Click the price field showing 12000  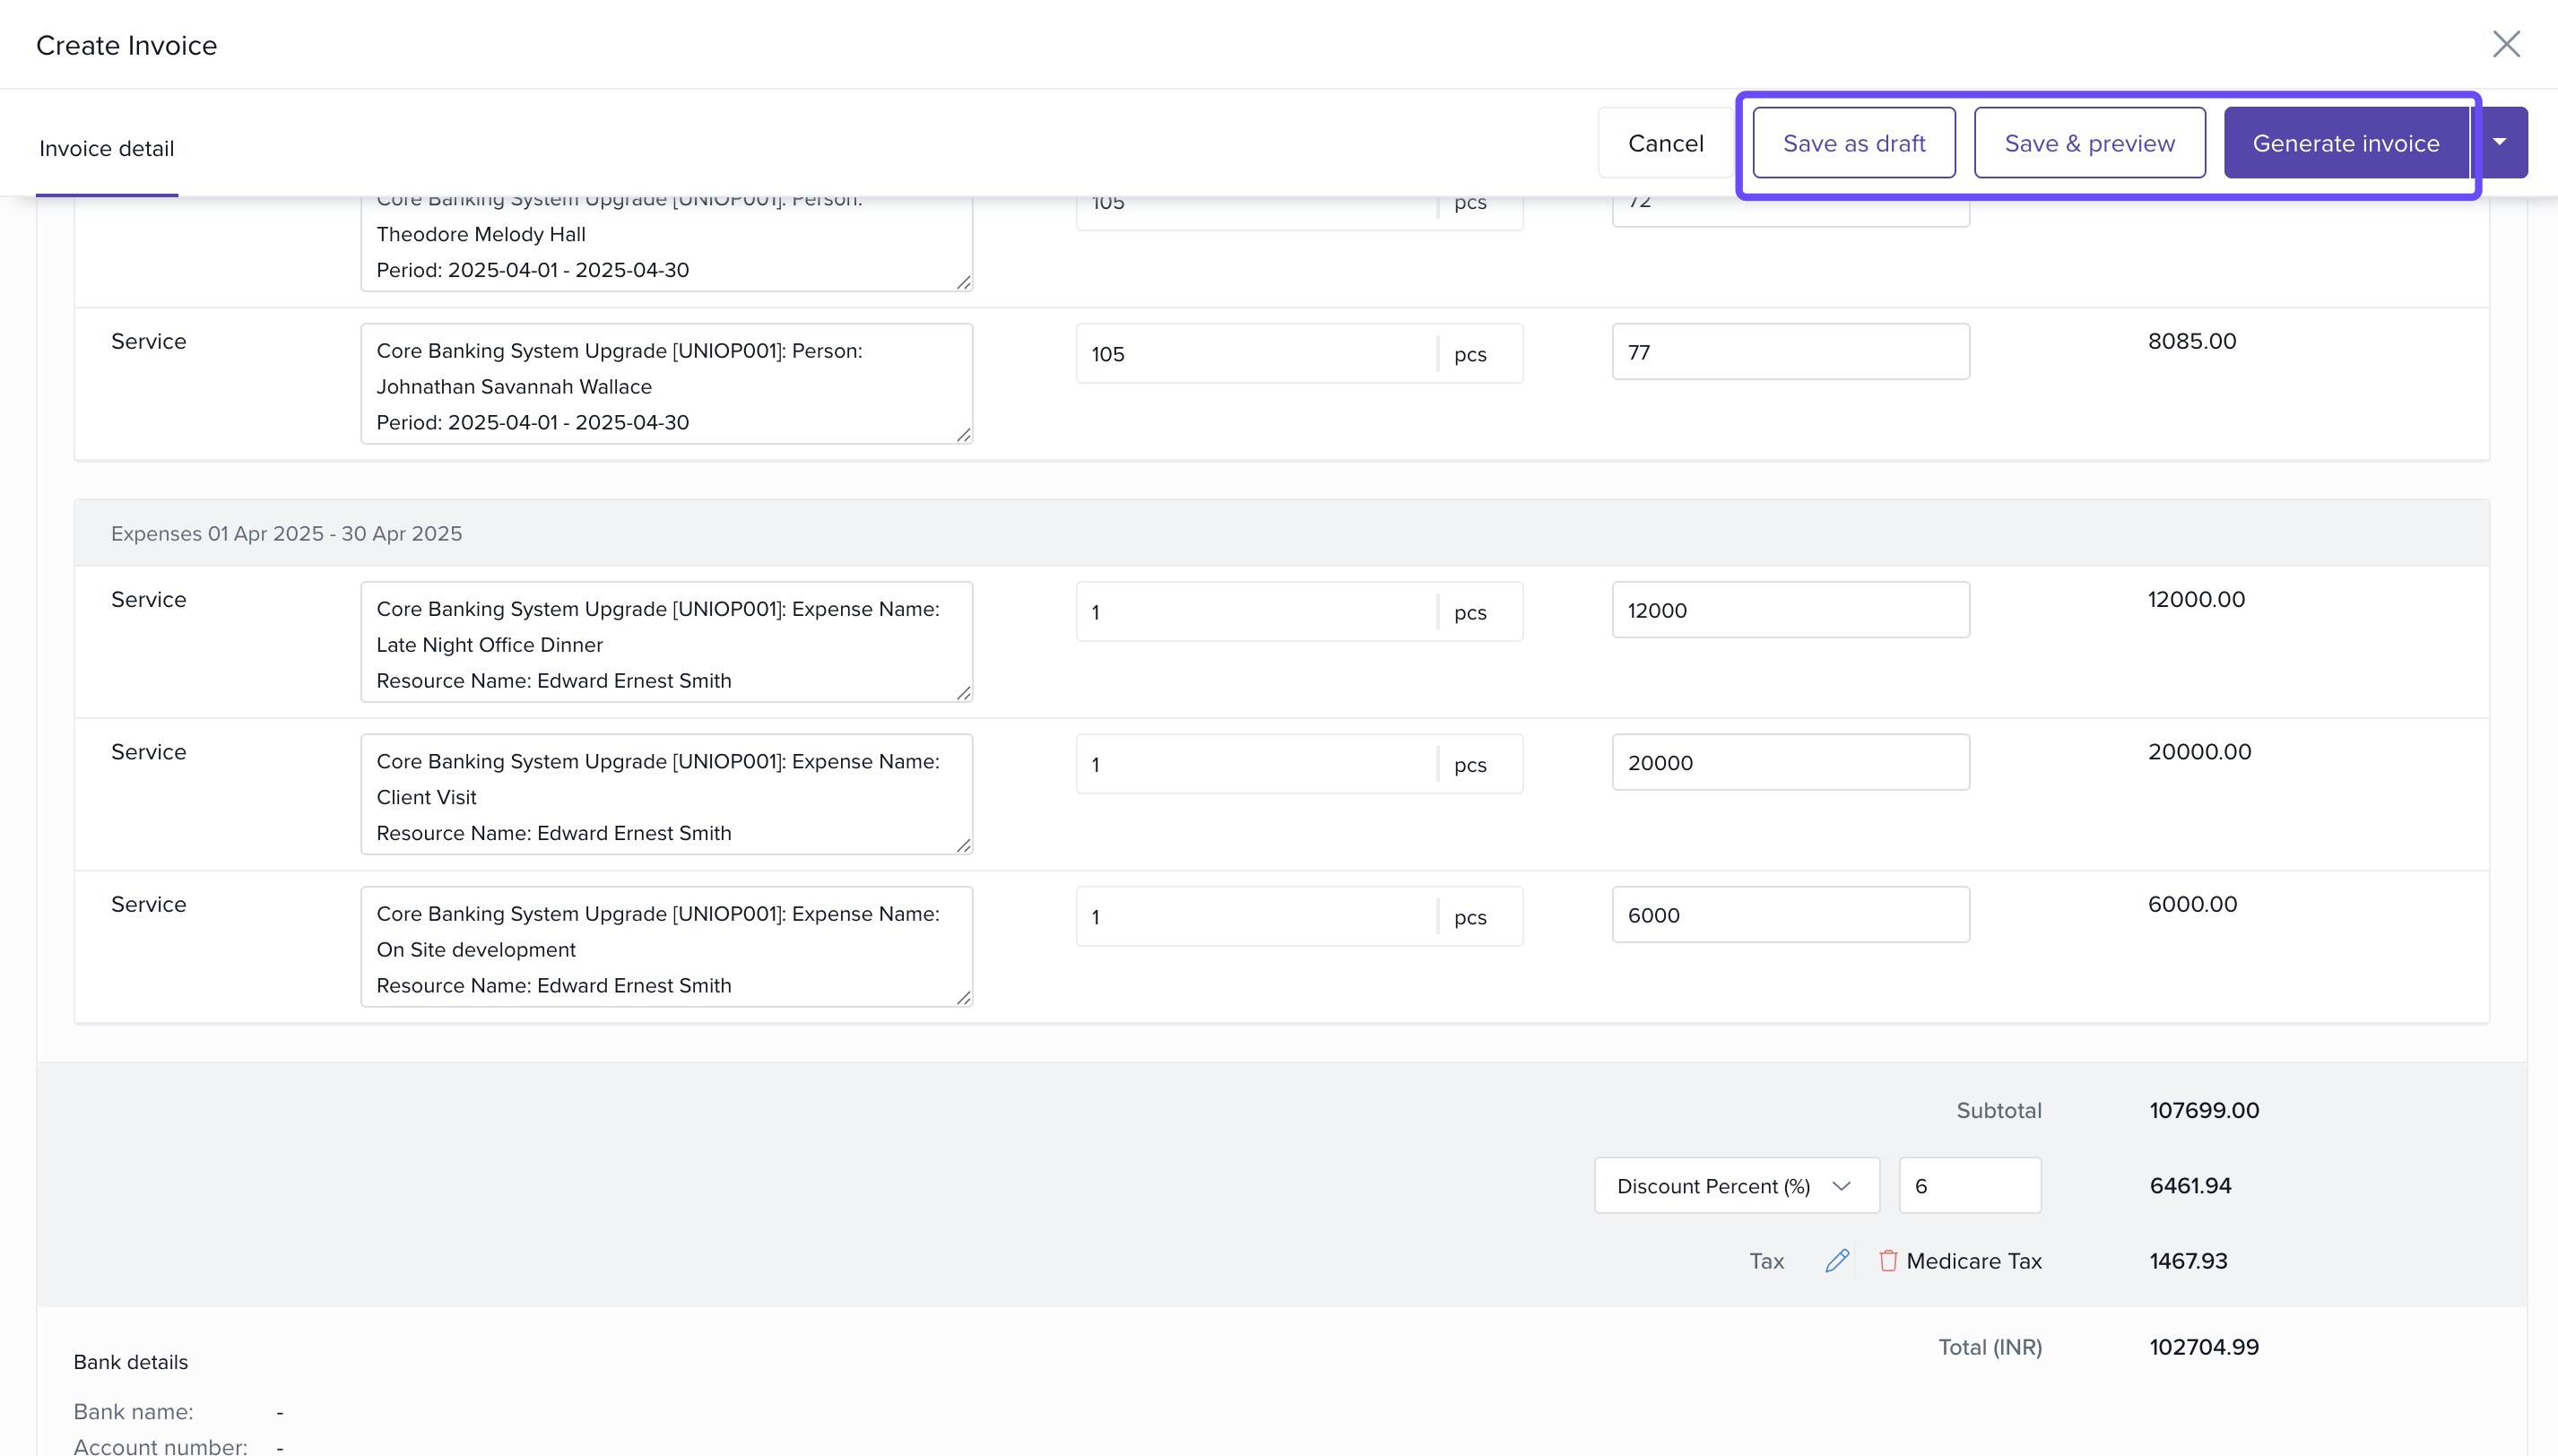(1789, 610)
